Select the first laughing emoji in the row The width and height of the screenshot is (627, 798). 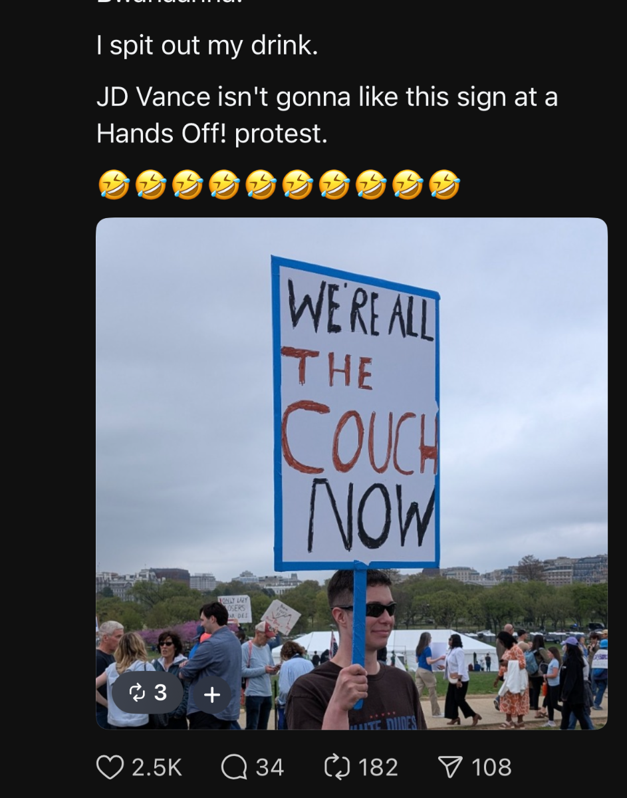(x=114, y=184)
